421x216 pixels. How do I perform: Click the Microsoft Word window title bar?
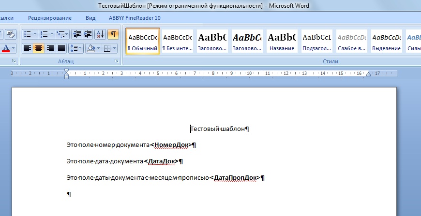click(x=204, y=6)
